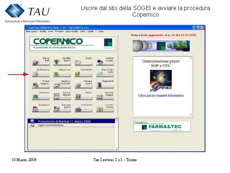Image resolution: width=230 pixels, height=173 pixels.
Task: Open the Aggiornamento menu
Action: 72,31
